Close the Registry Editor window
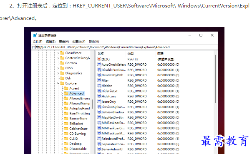The height and width of the screenshot is (154, 252). click(x=212, y=35)
